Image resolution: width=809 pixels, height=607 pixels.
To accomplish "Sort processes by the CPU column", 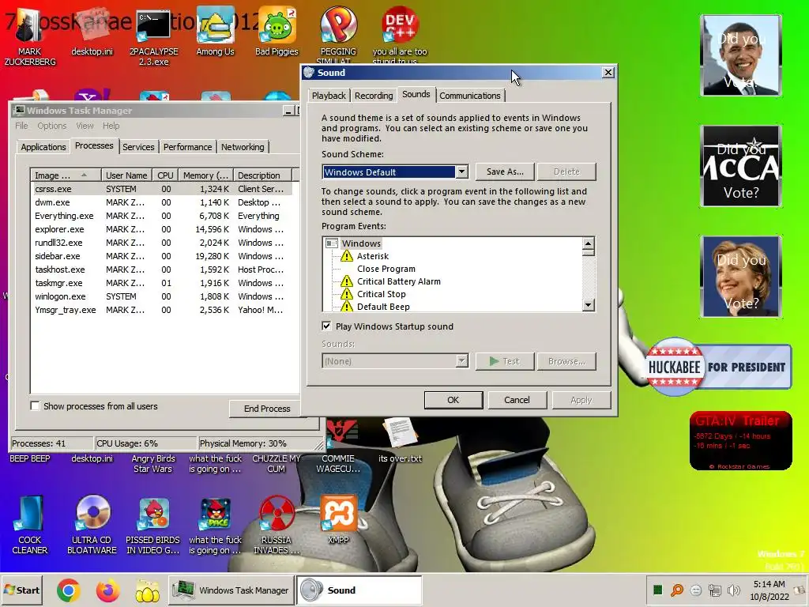I will 166,175.
